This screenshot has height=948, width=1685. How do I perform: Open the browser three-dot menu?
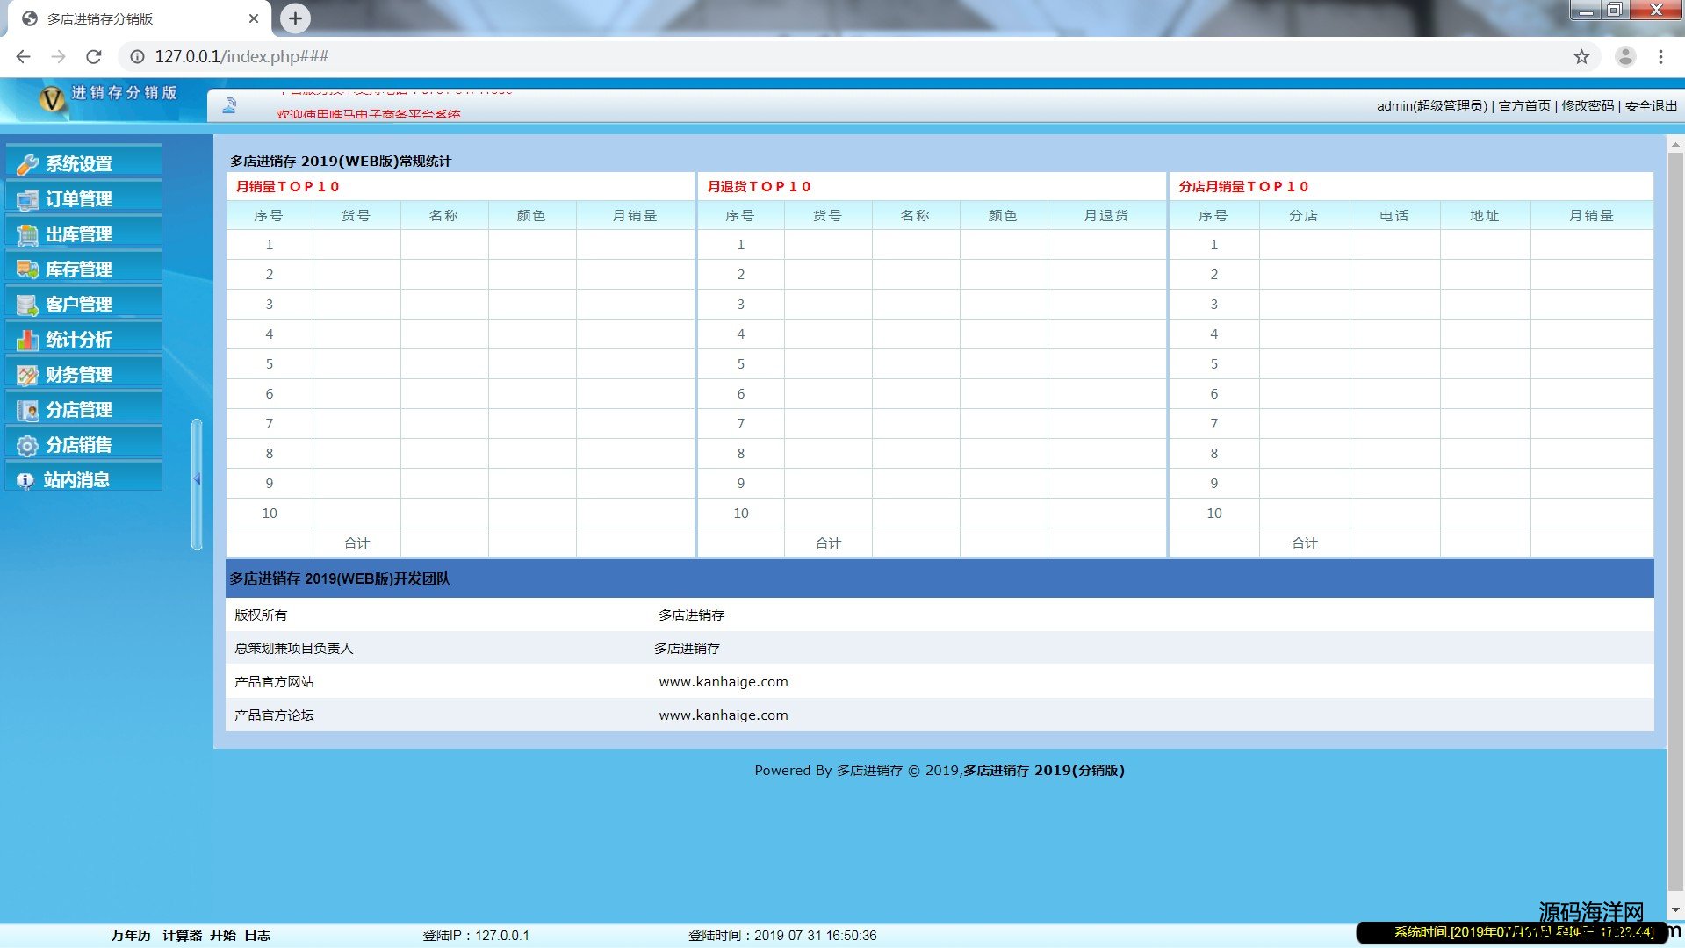(1660, 57)
